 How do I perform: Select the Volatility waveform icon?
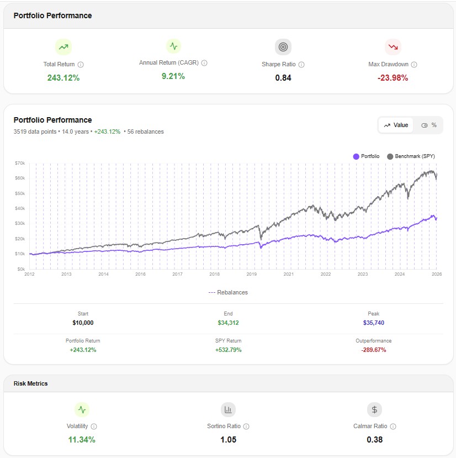[82, 409]
